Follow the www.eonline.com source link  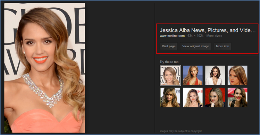pyautogui.click(x=172, y=36)
